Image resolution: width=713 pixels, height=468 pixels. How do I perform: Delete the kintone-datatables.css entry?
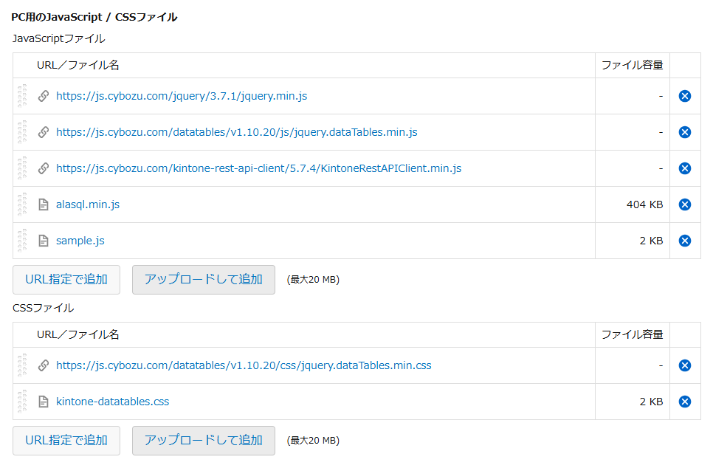pyautogui.click(x=685, y=402)
